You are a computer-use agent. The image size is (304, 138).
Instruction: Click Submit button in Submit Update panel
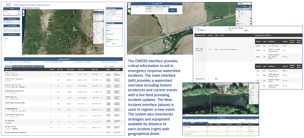point(114,43)
